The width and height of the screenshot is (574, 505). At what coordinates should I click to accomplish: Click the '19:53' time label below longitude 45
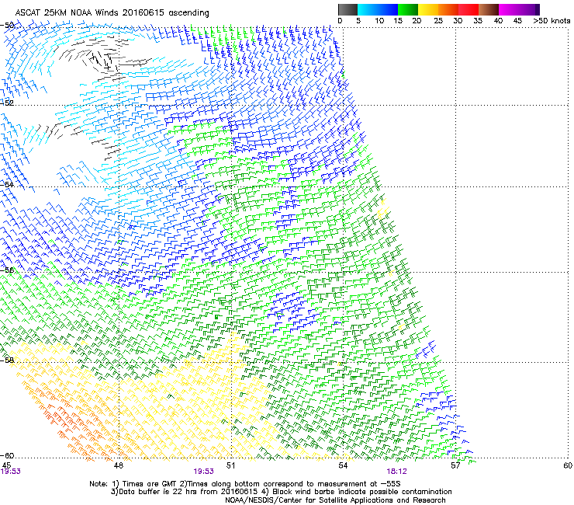(x=10, y=472)
